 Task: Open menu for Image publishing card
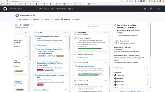(65, 90)
